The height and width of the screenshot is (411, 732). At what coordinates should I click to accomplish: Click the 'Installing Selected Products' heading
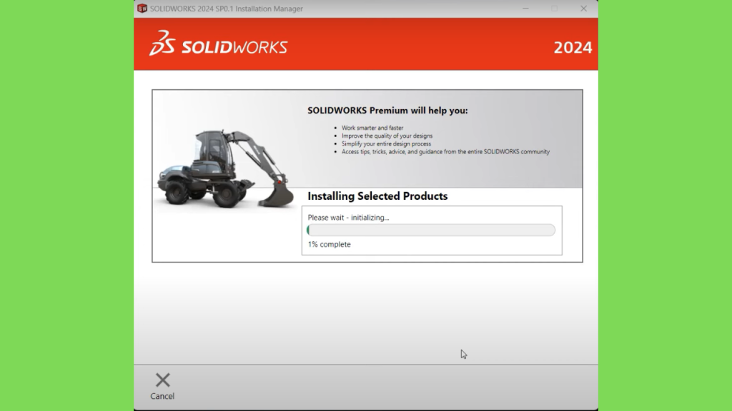[377, 196]
